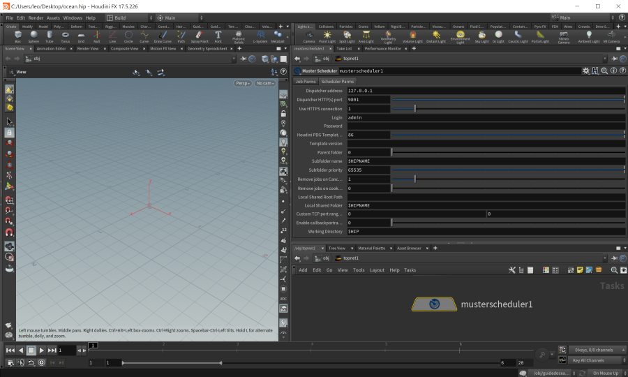Click the musterscheduler1 node icon
Screen dimensions: 628x377
pyautogui.click(x=435, y=304)
